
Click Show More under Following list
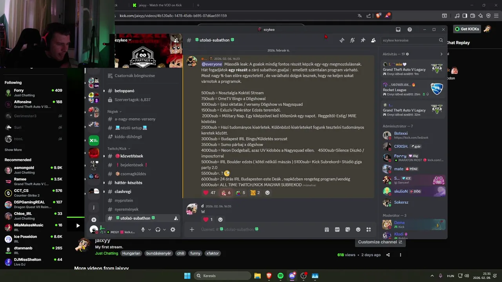(13, 150)
